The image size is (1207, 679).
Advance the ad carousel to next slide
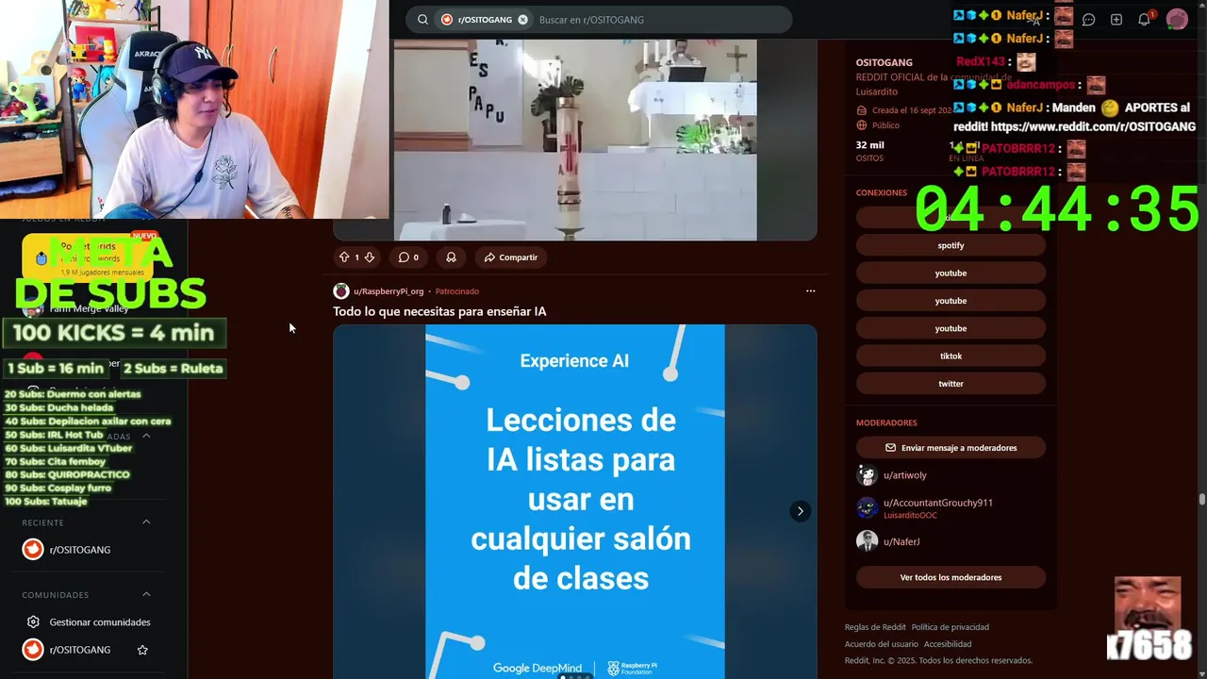pyautogui.click(x=800, y=511)
